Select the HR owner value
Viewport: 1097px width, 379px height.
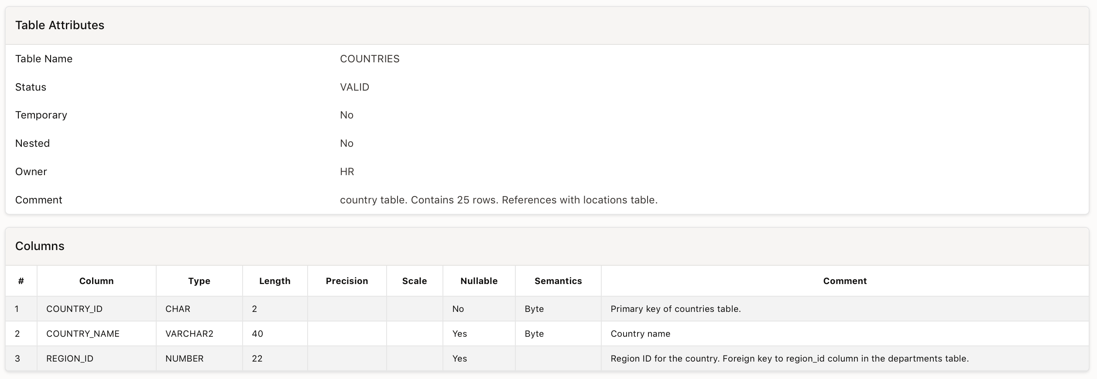(x=347, y=172)
